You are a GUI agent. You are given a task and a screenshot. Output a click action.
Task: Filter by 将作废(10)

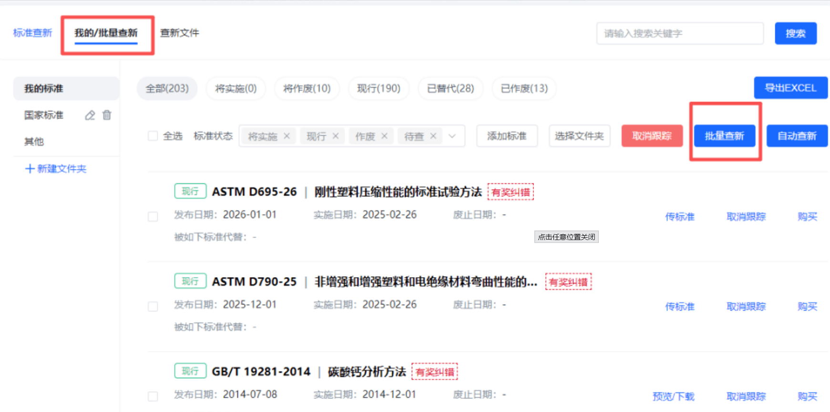click(x=307, y=89)
